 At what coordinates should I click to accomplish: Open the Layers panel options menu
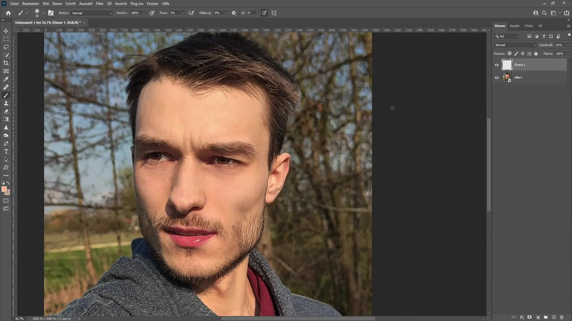click(568, 26)
